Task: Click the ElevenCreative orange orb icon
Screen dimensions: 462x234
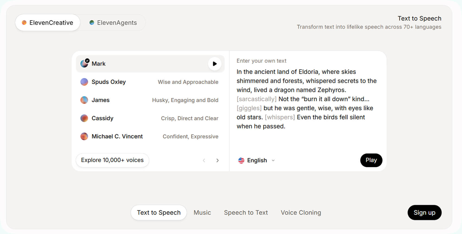Action: click(24, 22)
